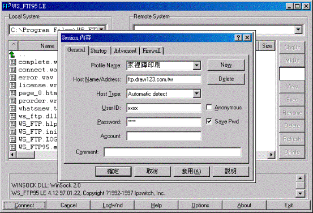Click the 套用(A) Apply button
This screenshot has width=313, height=213.
[x=191, y=172]
